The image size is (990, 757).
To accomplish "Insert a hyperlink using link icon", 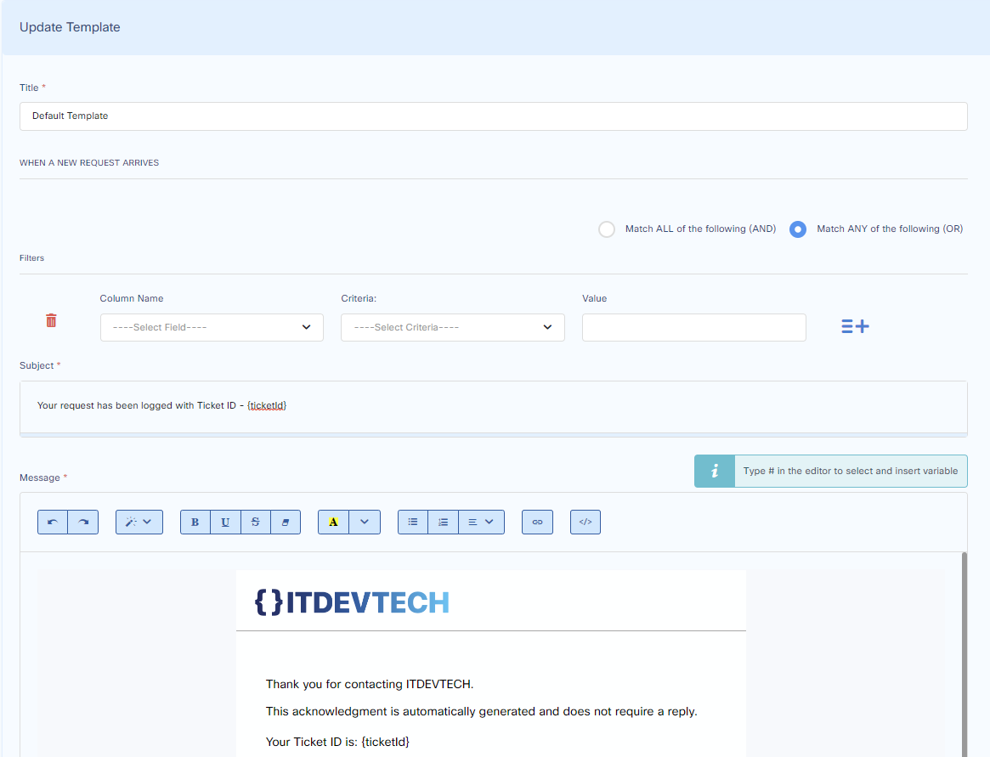I will pyautogui.click(x=537, y=522).
